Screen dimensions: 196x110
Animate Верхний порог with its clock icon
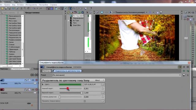pos(103,93)
